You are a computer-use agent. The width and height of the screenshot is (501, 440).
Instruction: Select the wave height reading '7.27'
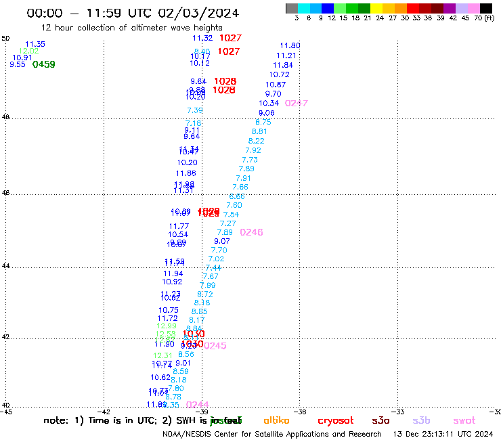point(227,223)
